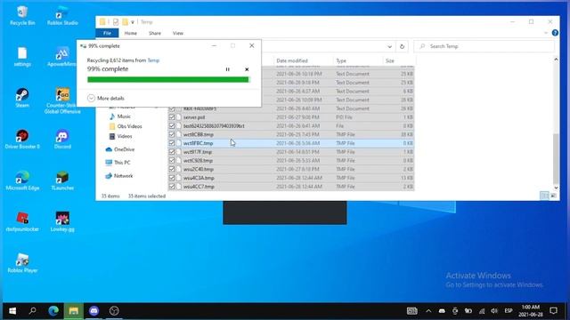Uncheck the wct917F.tmp checkbox
Viewport: 570px width, 320px height.
point(172,152)
